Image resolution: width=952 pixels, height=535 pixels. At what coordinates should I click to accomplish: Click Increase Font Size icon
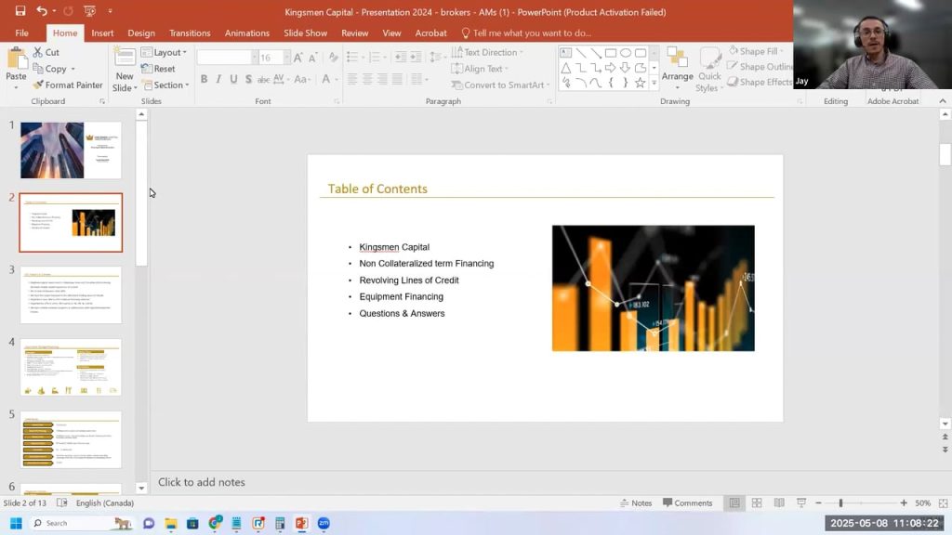[x=297, y=58]
